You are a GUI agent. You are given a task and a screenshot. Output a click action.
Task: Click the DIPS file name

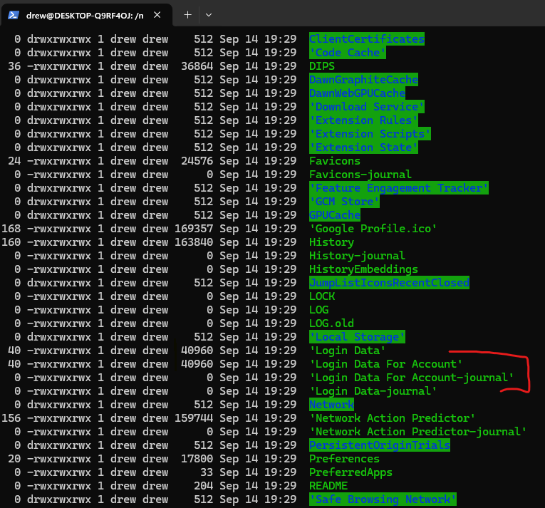click(x=322, y=66)
